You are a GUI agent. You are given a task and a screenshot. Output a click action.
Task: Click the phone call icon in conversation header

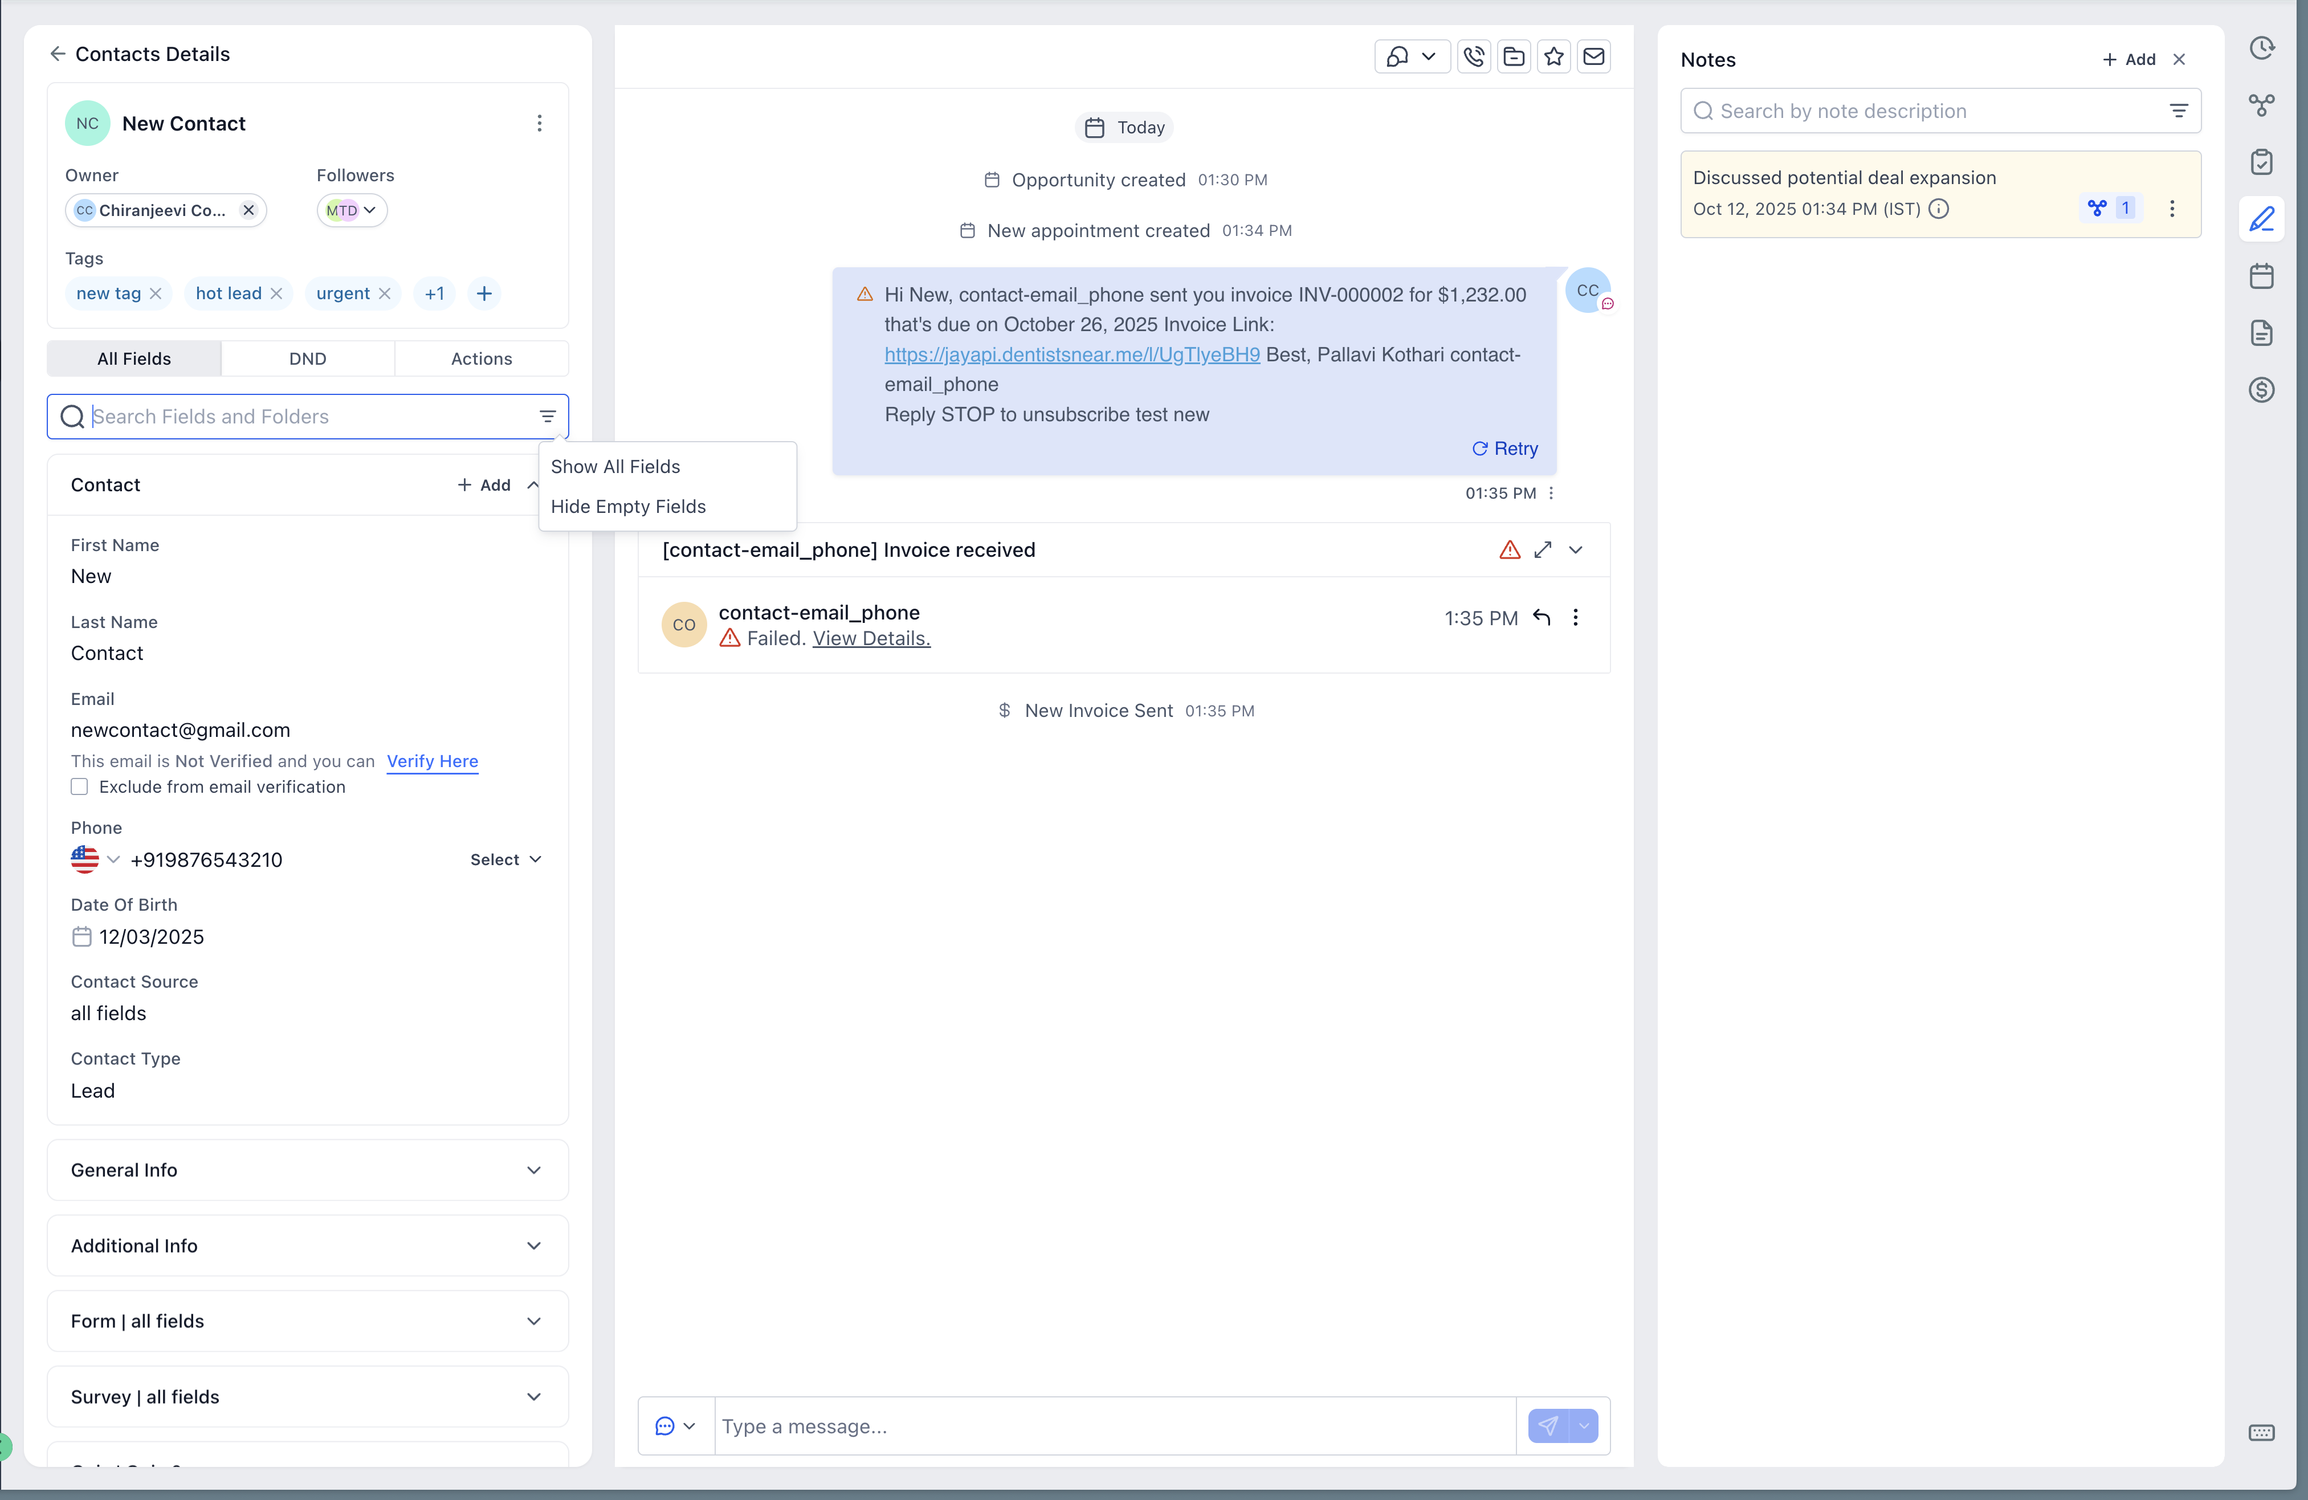[x=1473, y=57]
